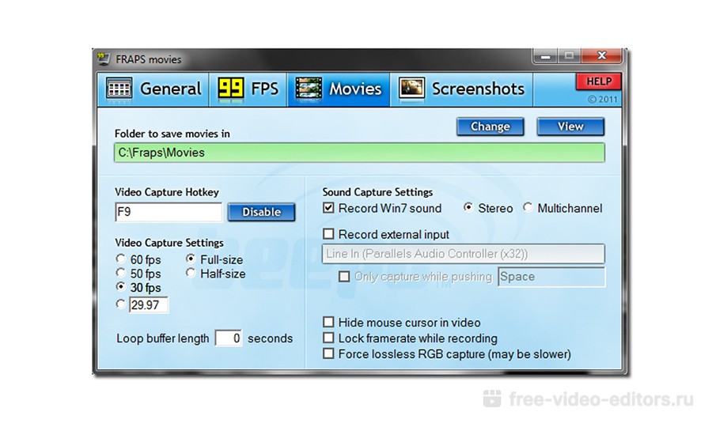712x427 pixels.
Task: Click the yellow 99 FPS counter icon
Action: [231, 88]
